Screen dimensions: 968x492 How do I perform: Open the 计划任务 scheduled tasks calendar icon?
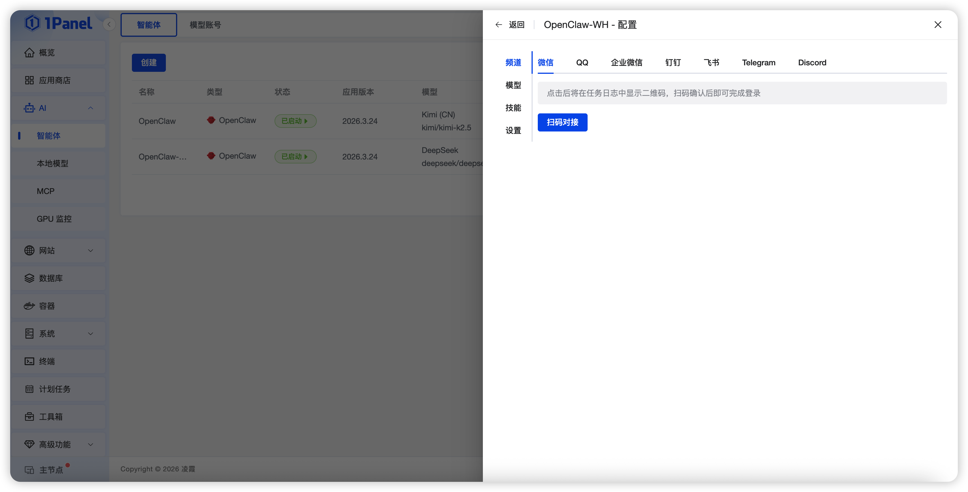click(x=30, y=389)
